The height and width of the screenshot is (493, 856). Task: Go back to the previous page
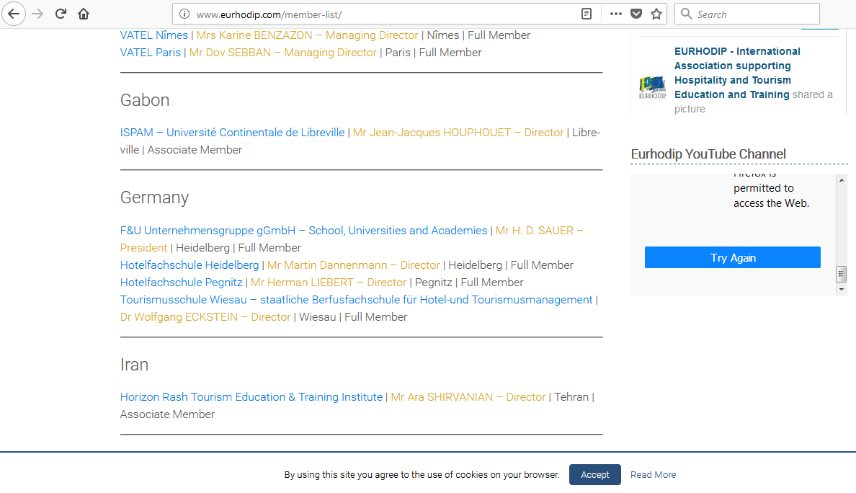click(14, 14)
